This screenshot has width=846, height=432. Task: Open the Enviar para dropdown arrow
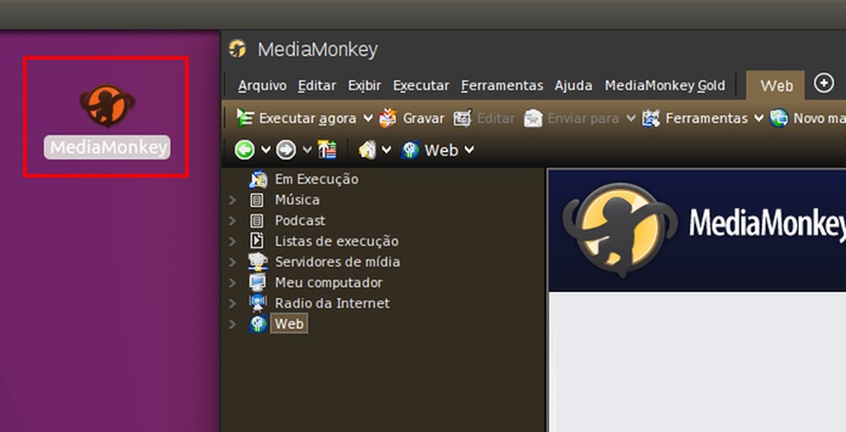click(631, 118)
